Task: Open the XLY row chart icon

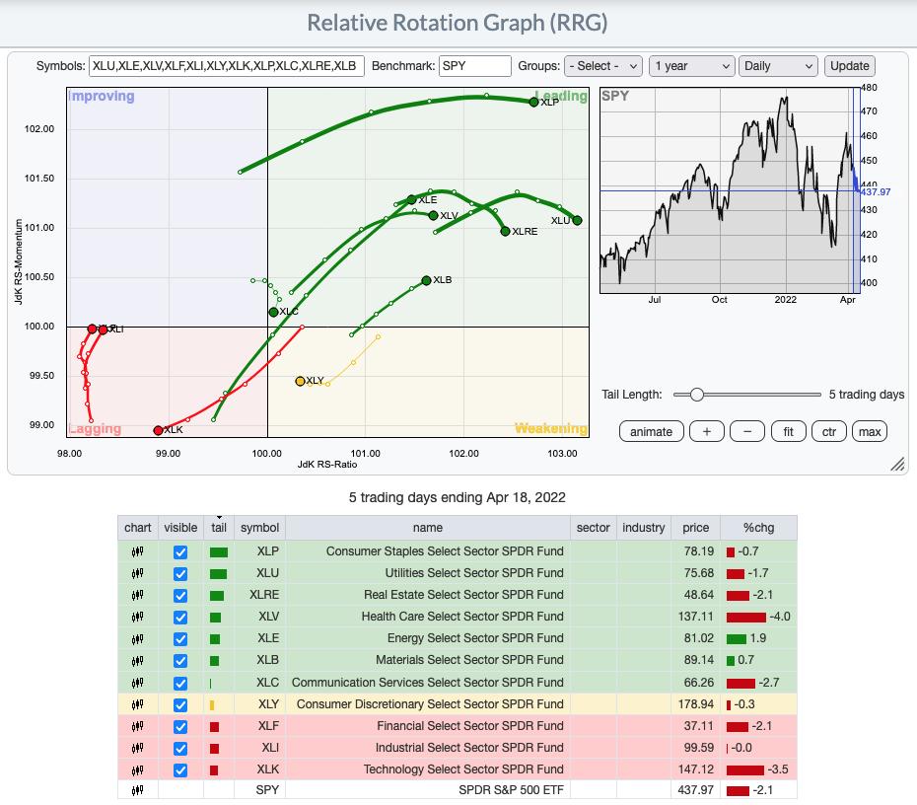Action: [137, 704]
